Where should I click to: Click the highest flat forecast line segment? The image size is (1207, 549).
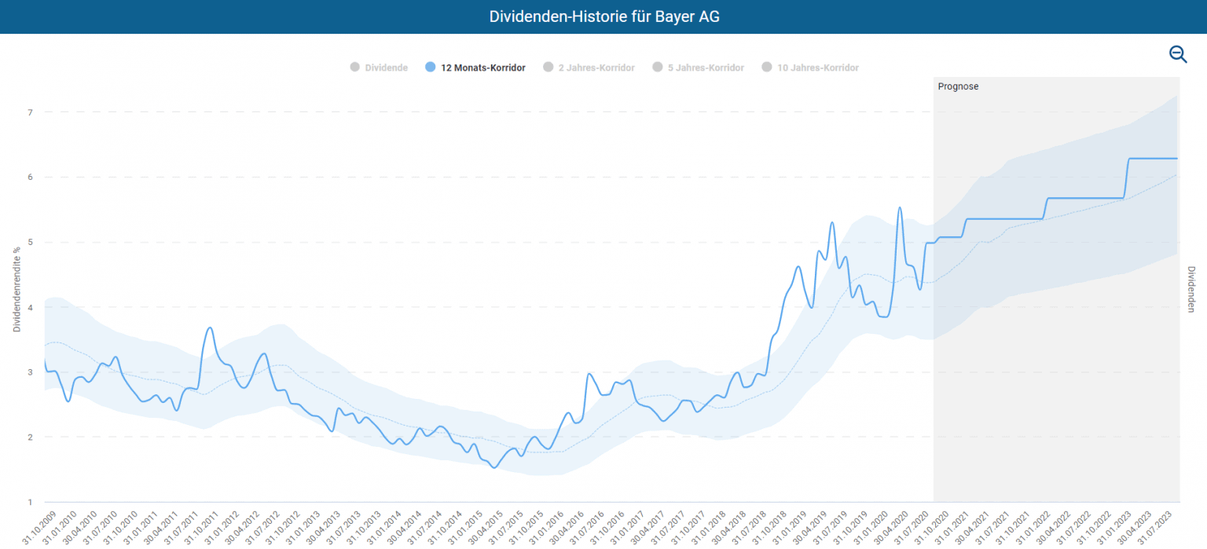point(1154,159)
